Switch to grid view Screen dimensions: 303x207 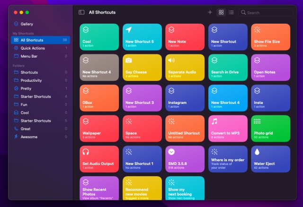point(221,12)
